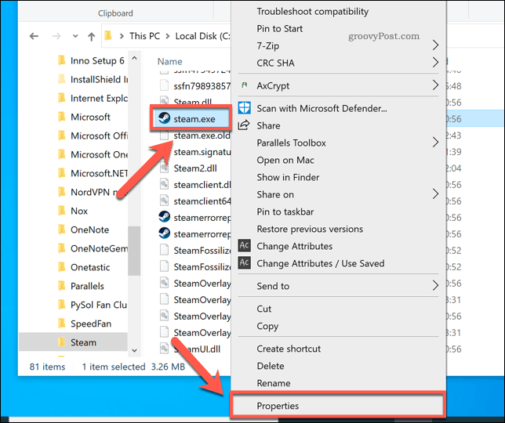
Task: Select Create shortcut
Action: (x=289, y=349)
